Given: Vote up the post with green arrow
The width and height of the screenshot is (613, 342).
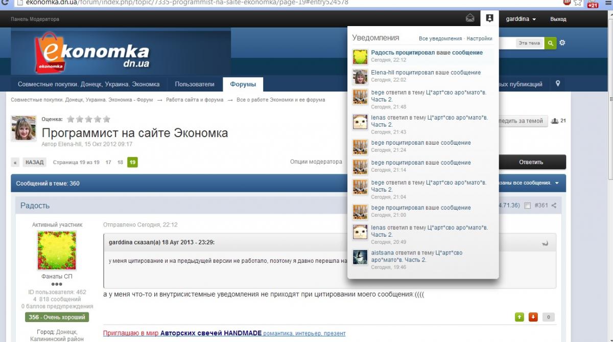Looking at the screenshot, I should point(520,317).
